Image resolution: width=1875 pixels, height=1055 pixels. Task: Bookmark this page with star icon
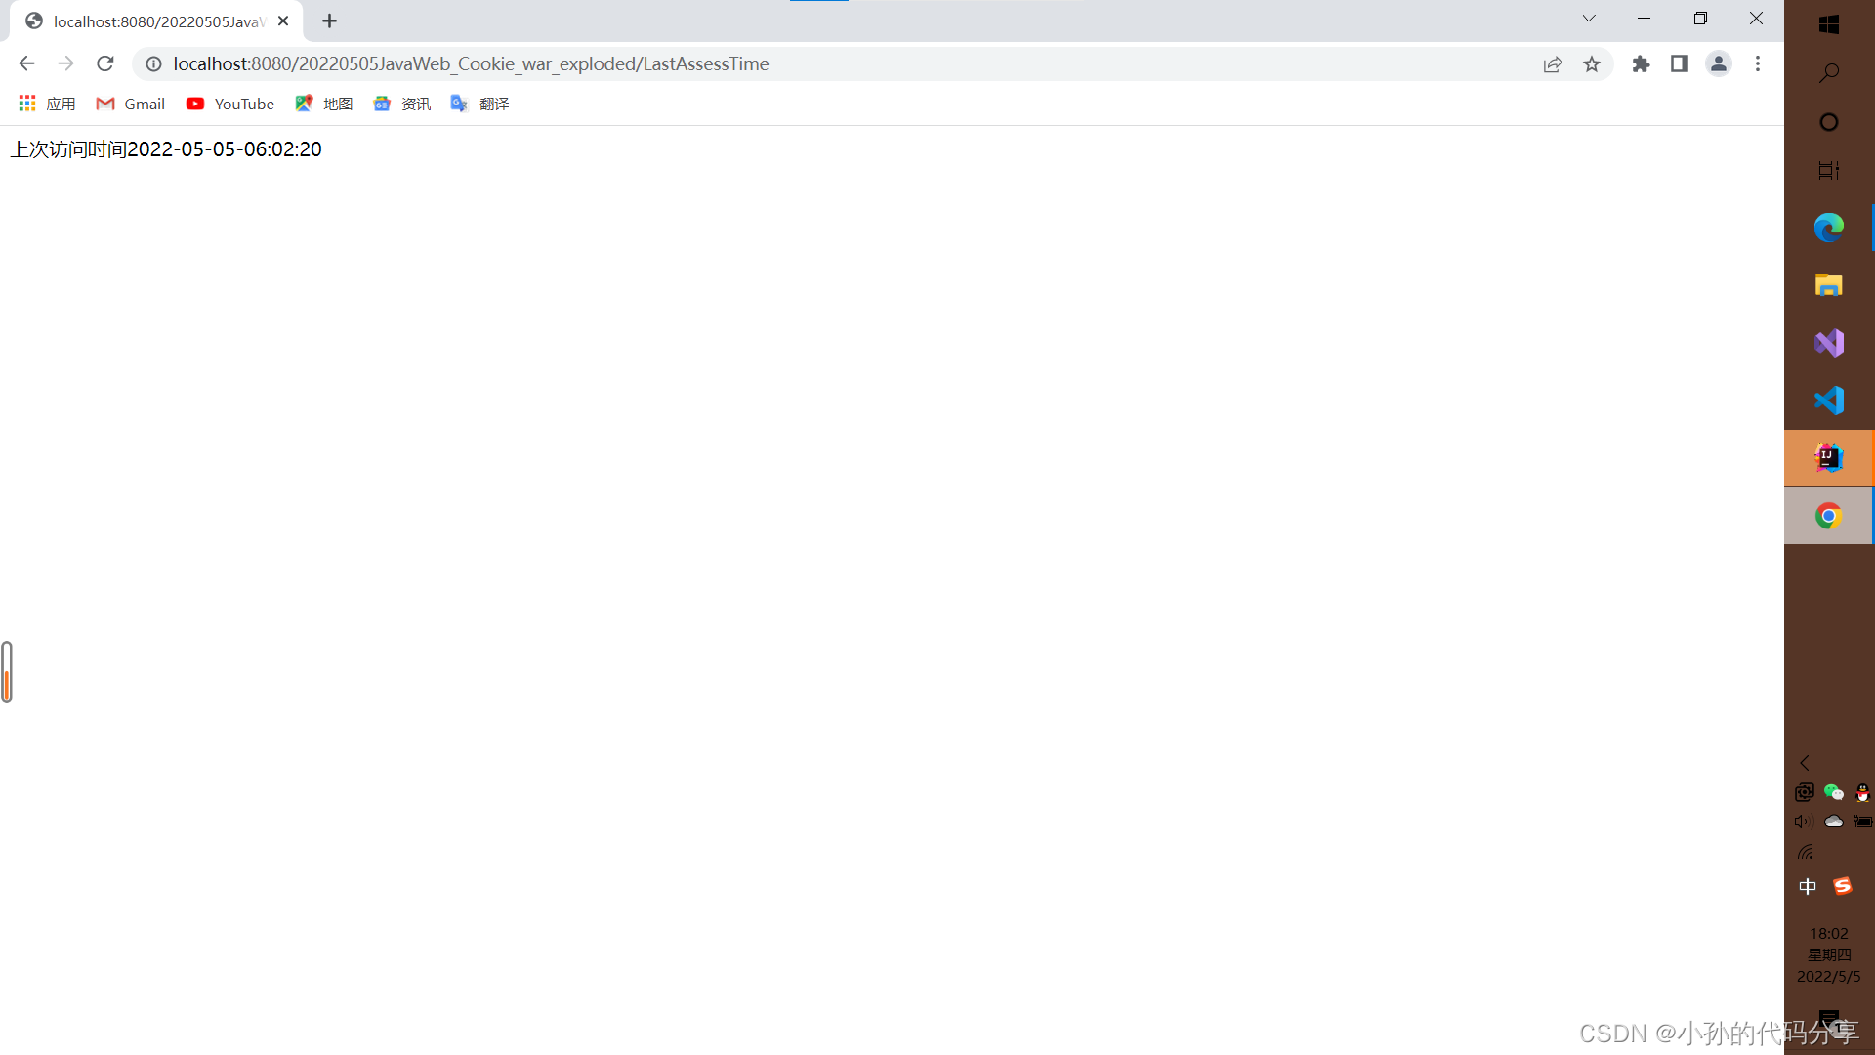coord(1592,63)
